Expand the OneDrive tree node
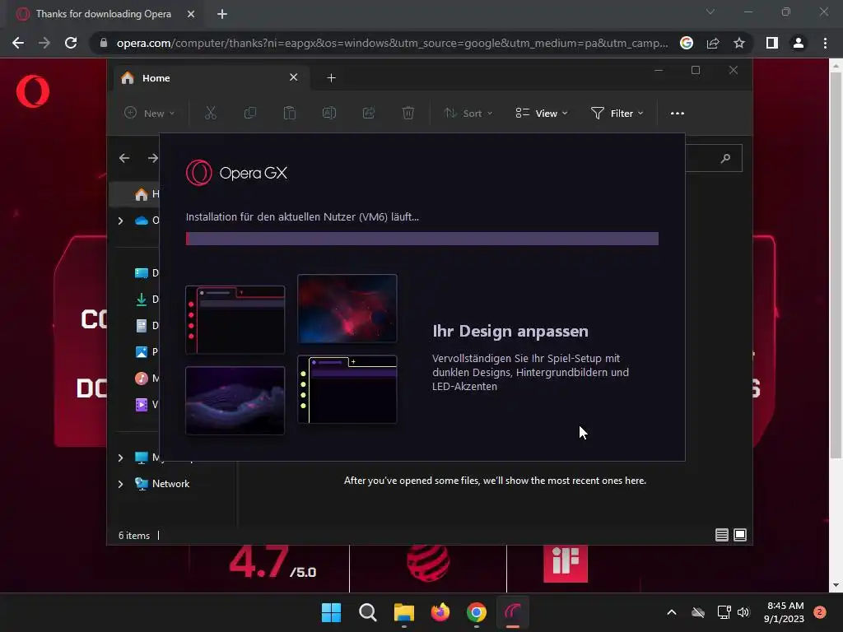The height and width of the screenshot is (632, 843). (120, 221)
